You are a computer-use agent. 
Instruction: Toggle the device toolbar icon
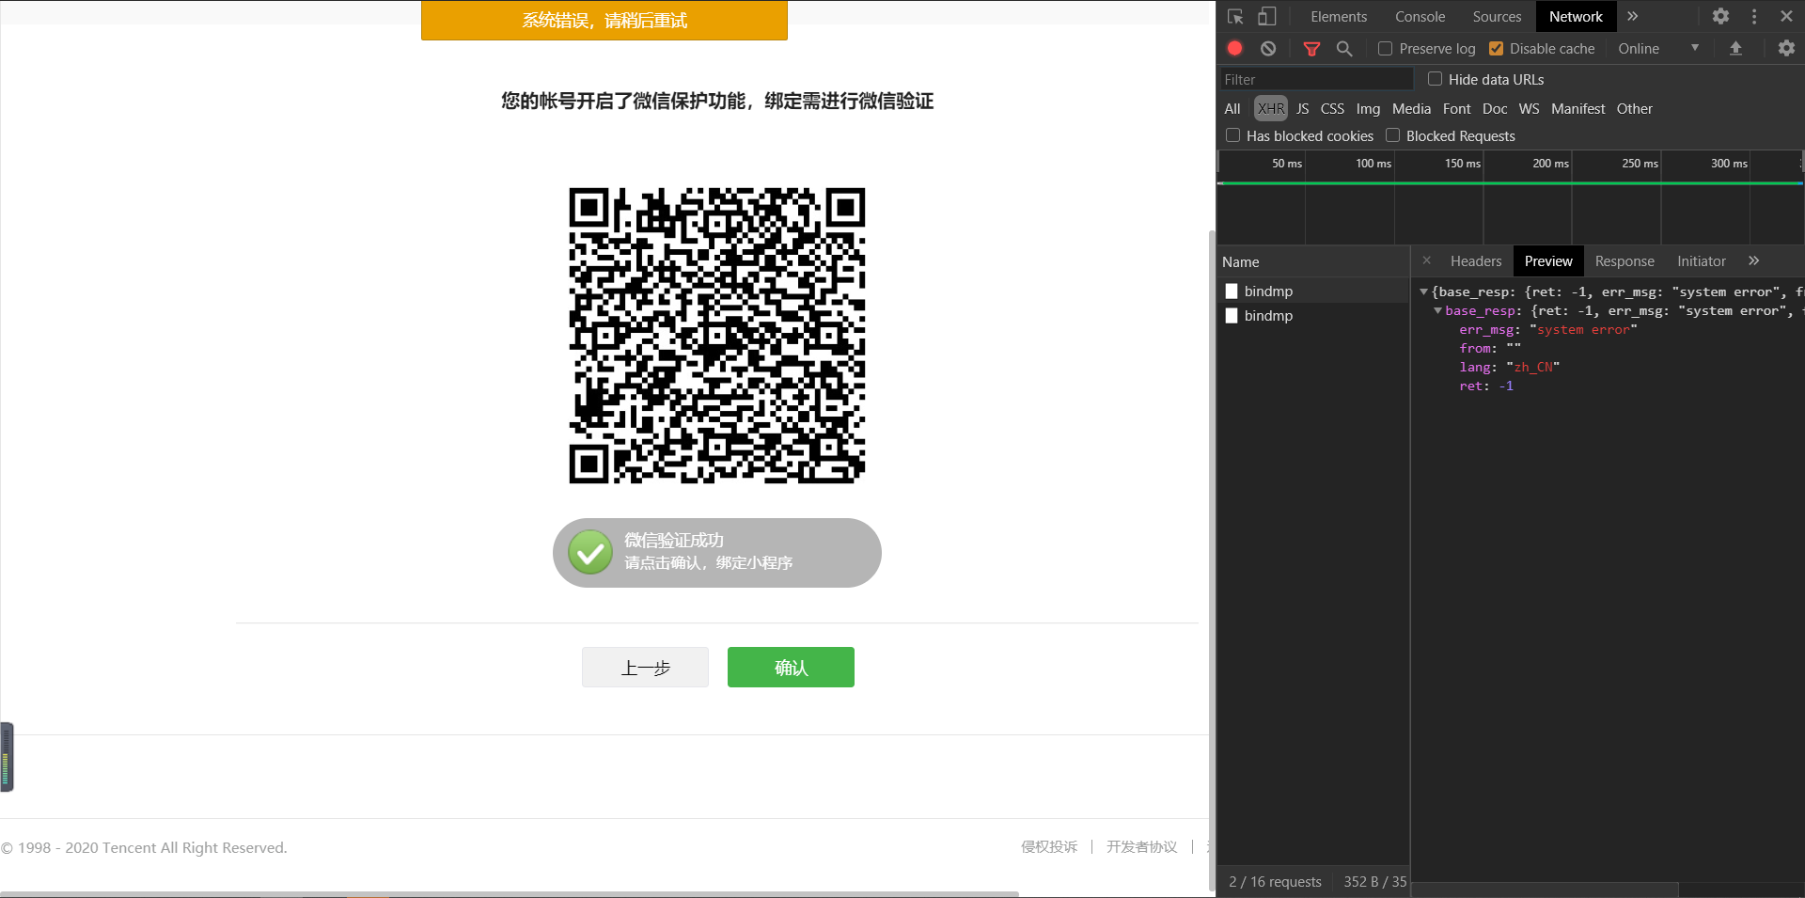[x=1267, y=17]
